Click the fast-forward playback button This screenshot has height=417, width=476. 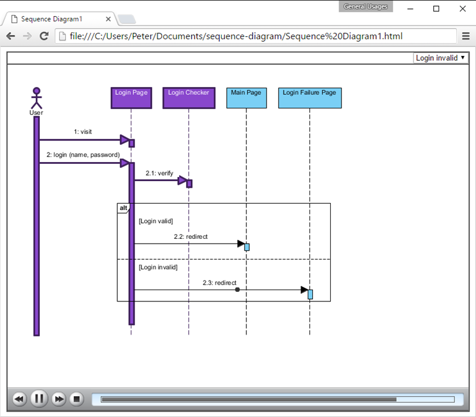pos(58,399)
